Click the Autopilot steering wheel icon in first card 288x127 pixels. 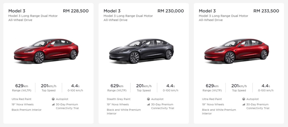pos(53,99)
